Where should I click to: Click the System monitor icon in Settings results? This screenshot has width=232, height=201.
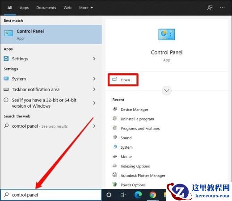tap(6, 79)
